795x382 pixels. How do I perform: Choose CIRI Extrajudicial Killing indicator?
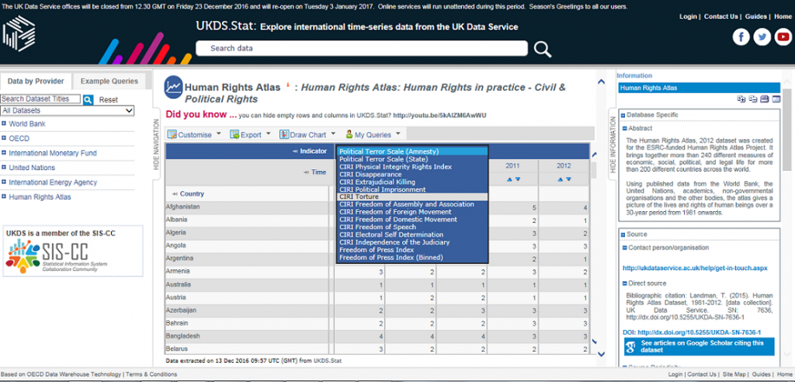(412, 182)
